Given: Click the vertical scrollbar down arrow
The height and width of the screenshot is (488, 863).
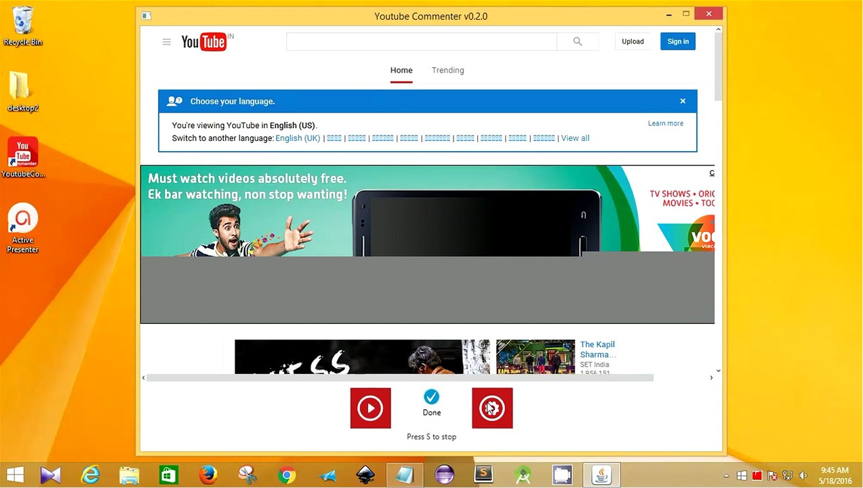Looking at the screenshot, I should [x=719, y=371].
